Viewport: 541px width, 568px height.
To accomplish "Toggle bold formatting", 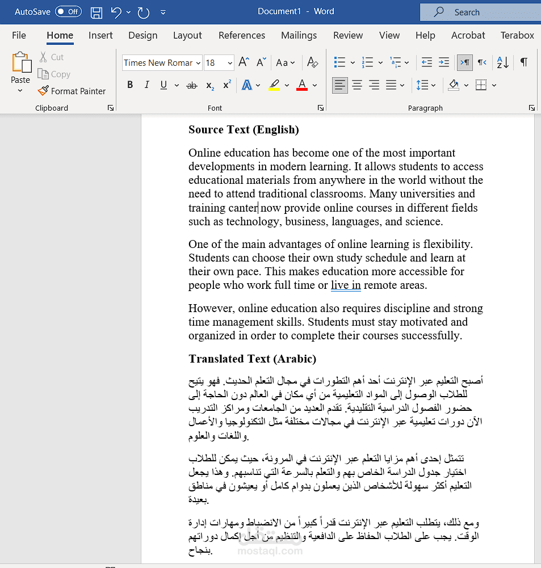I will point(129,85).
